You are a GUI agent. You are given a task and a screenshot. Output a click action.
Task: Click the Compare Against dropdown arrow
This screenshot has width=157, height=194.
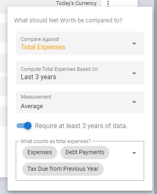tap(134, 44)
